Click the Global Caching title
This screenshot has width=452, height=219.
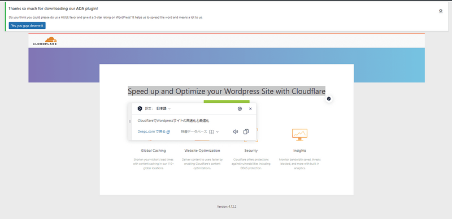point(153,150)
